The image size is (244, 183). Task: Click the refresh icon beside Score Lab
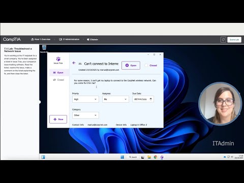[223, 40]
